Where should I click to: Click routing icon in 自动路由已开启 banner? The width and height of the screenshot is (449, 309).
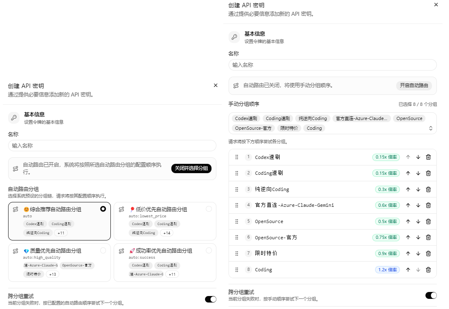click(x=15, y=169)
